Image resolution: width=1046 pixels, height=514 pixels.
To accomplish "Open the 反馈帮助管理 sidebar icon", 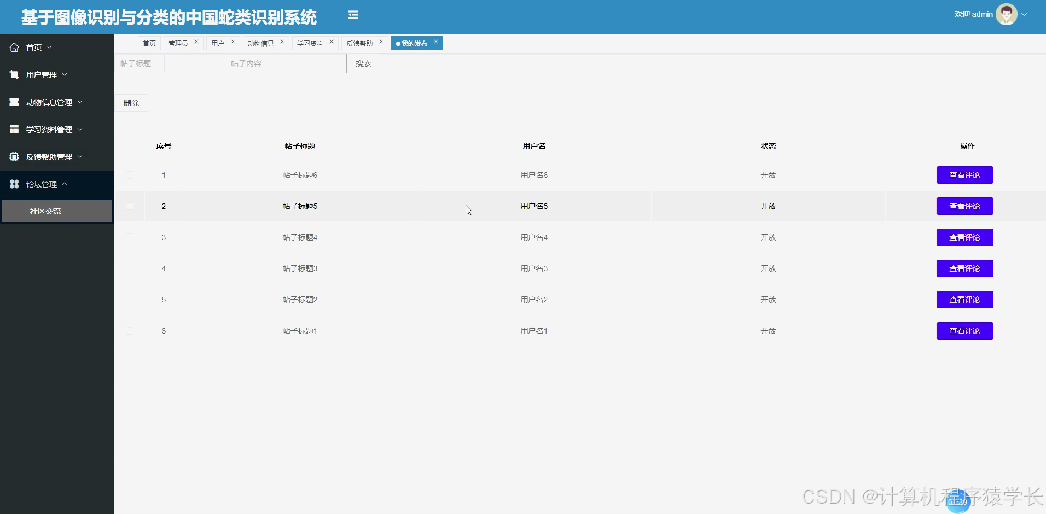I will click(14, 156).
